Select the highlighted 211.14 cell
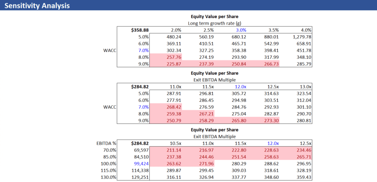 point(173,150)
